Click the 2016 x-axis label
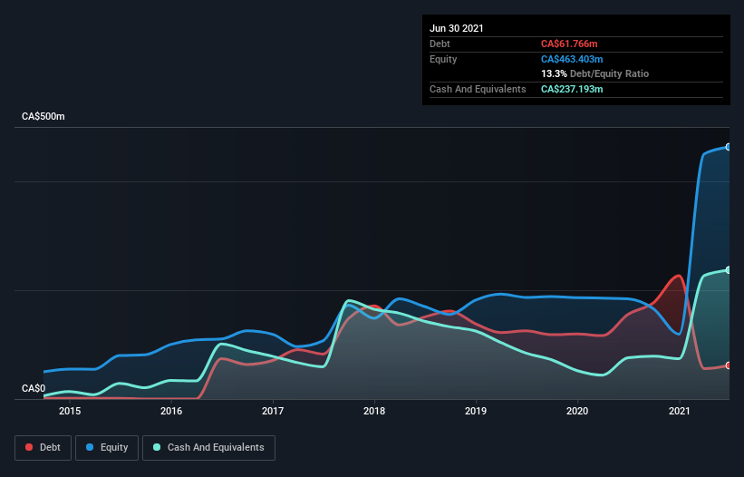Screen dimensions: 744x477 click(x=171, y=411)
